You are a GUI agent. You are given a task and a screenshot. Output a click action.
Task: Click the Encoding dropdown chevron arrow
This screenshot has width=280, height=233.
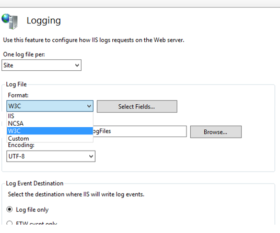[91, 156]
